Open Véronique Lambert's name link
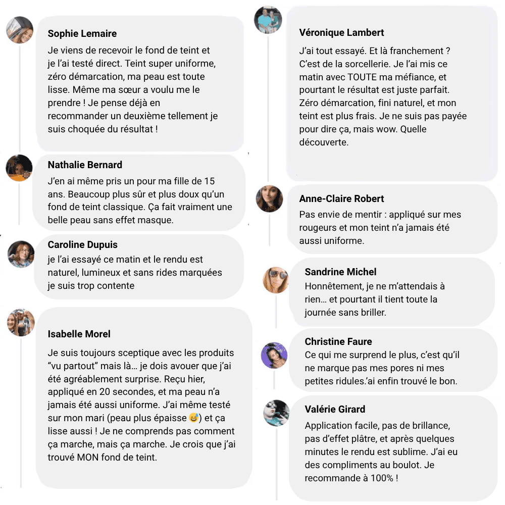 click(341, 33)
